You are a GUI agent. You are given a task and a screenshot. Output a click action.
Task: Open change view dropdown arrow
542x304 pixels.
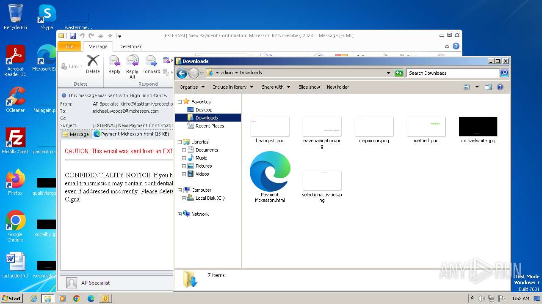click(x=477, y=87)
